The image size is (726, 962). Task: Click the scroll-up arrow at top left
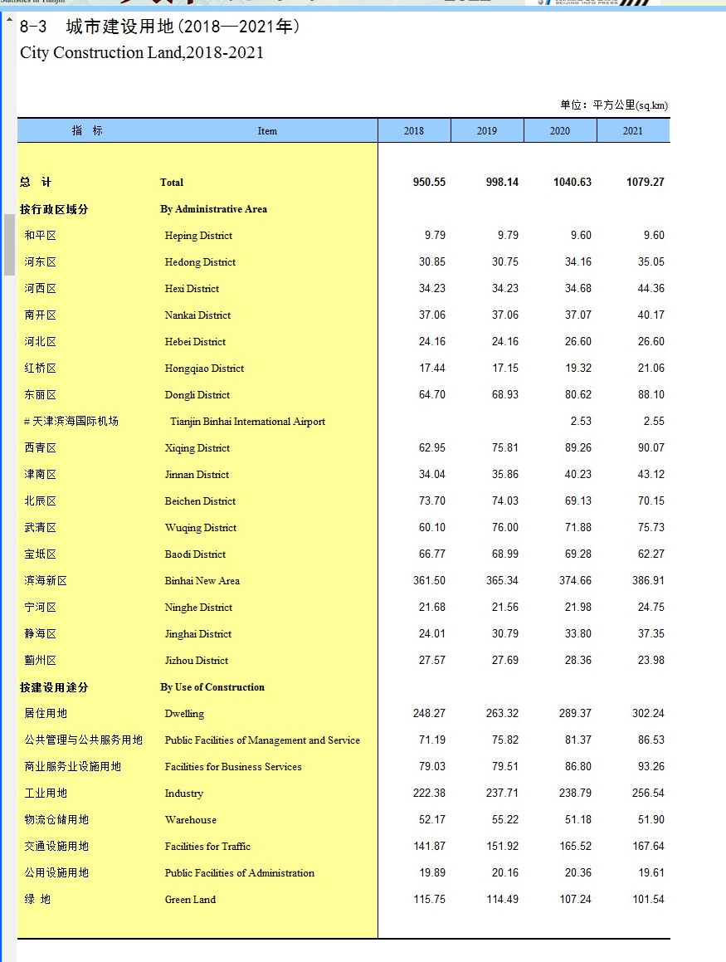tap(9, 20)
